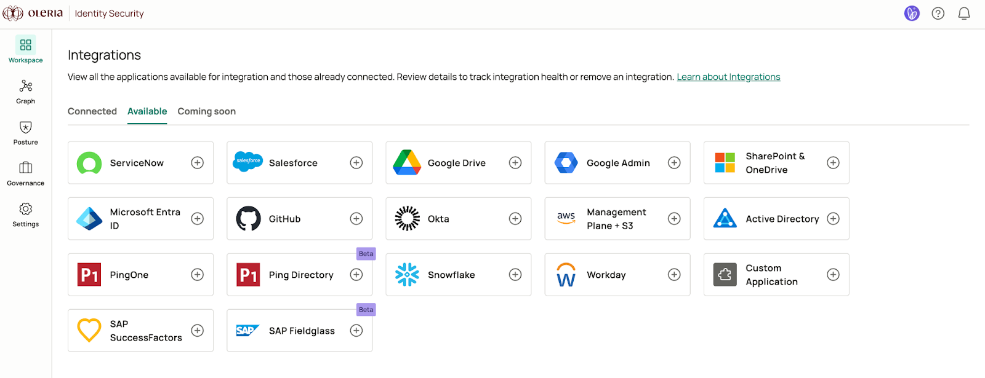Add Ping Directory using plus icon
985x378 pixels.
(356, 275)
